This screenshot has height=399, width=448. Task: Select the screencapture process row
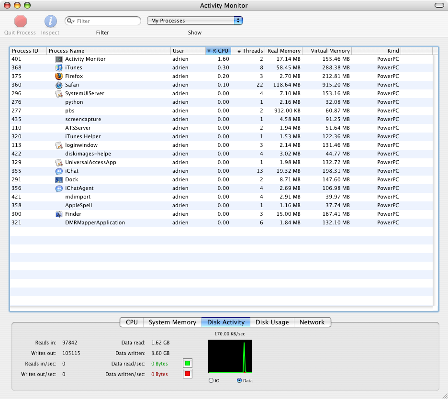pos(221,119)
